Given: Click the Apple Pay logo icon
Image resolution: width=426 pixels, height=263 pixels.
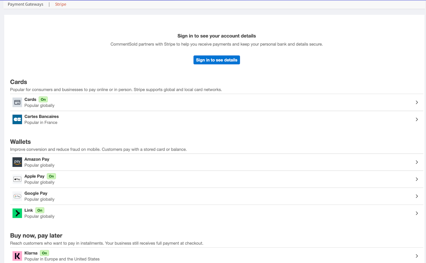Looking at the screenshot, I should point(17,179).
